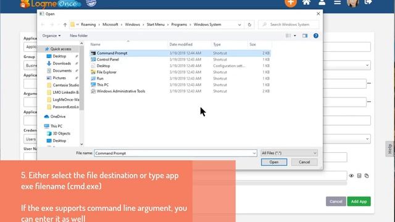
Task: Select the File Explorer shortcut
Action: [x=180, y=72]
